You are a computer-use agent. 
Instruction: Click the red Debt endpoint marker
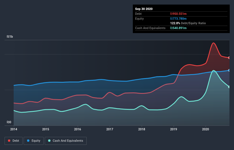(x=229, y=58)
